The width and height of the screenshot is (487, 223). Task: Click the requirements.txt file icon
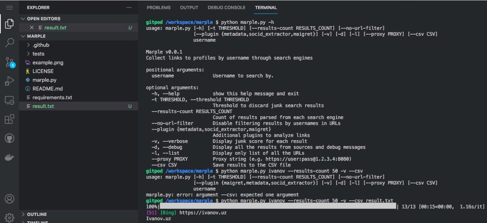pos(28,98)
